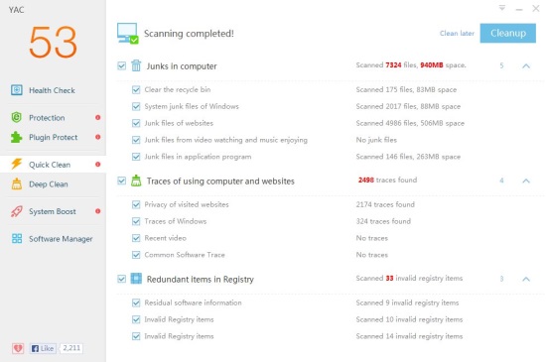Click the red alert dot next to Quick Clean

point(98,164)
